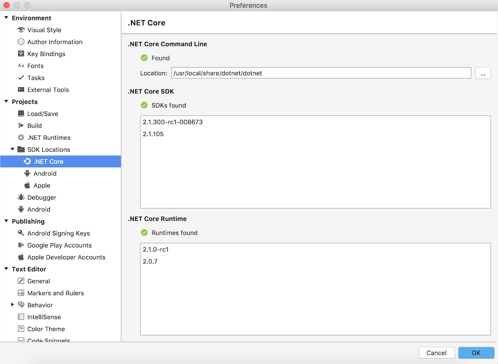Click the .NET Runtimes gear icon
The image size is (498, 364).
21,137
